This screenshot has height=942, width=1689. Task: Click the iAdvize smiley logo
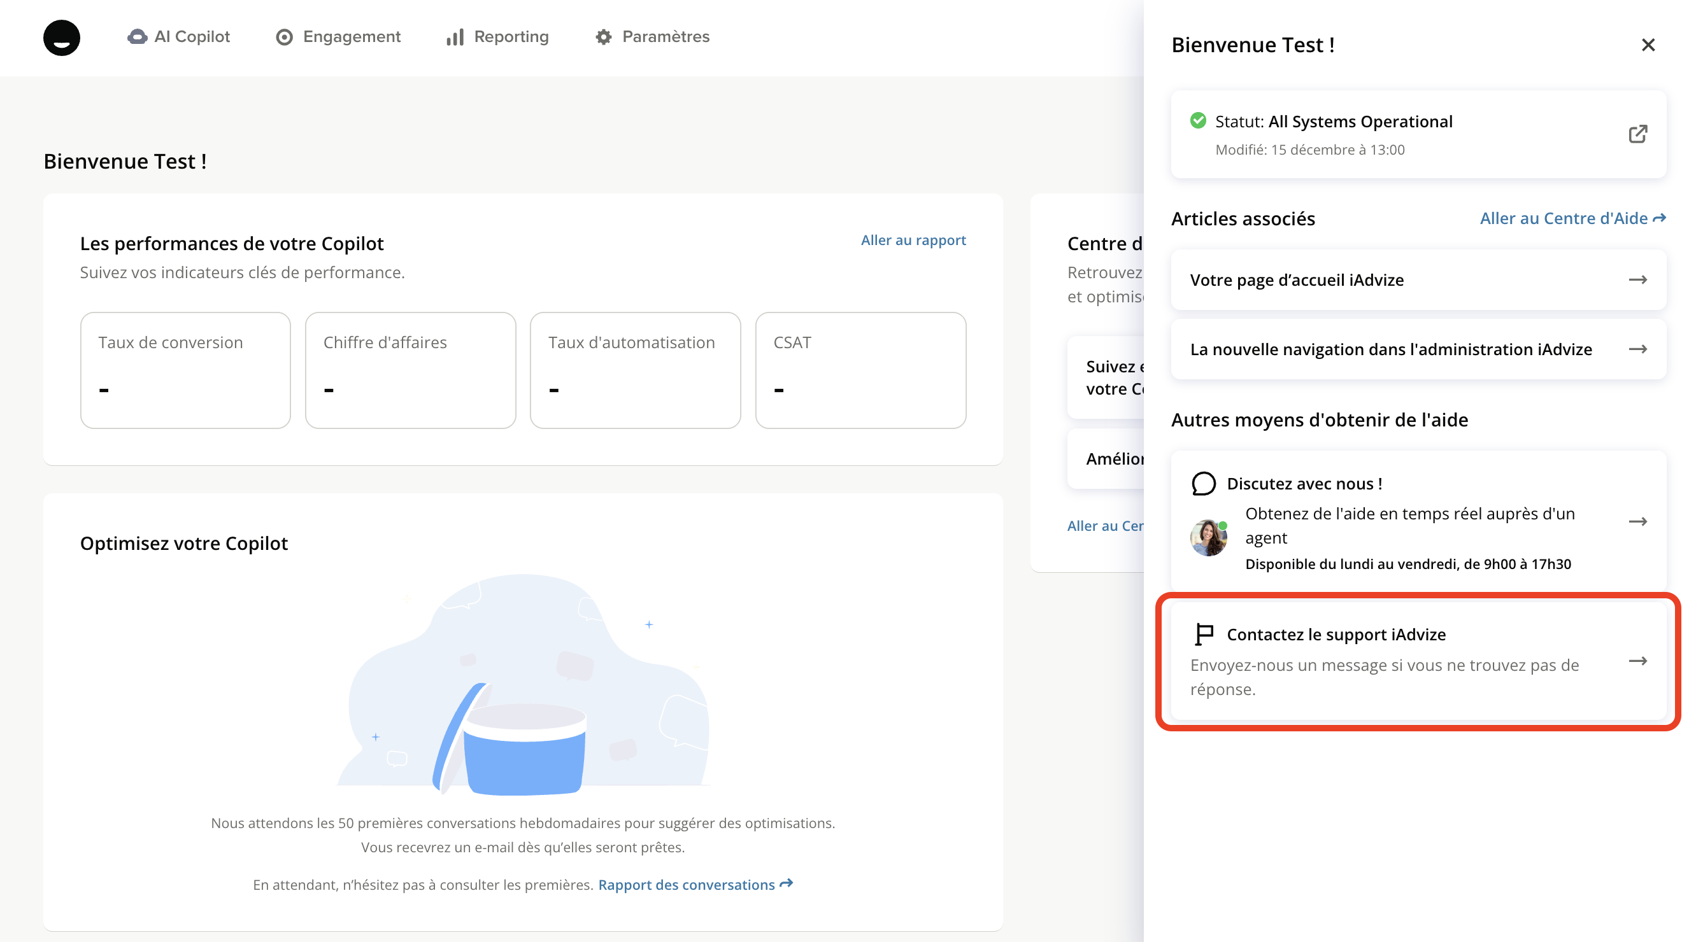[x=62, y=38]
